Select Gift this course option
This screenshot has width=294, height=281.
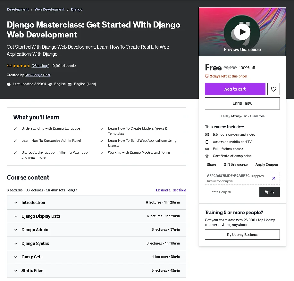point(236,165)
